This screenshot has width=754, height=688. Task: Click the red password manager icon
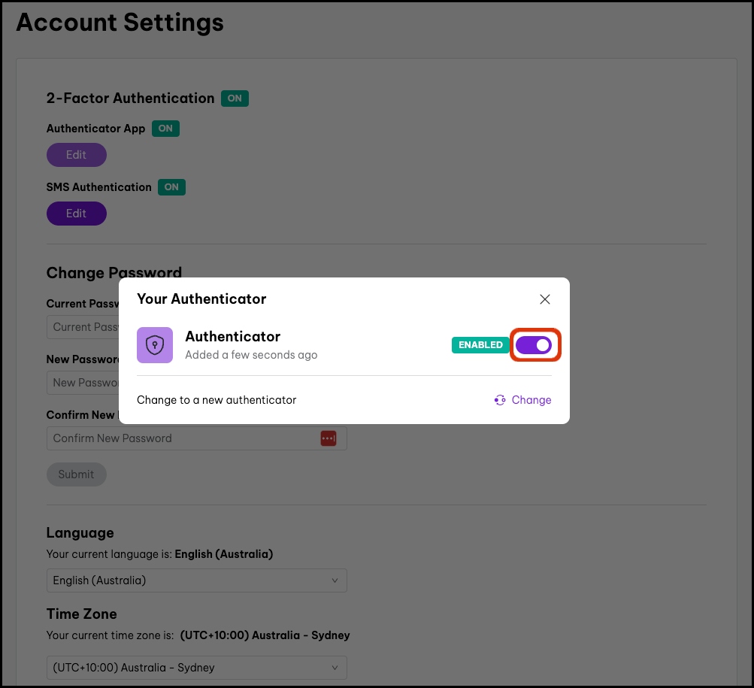(x=328, y=438)
